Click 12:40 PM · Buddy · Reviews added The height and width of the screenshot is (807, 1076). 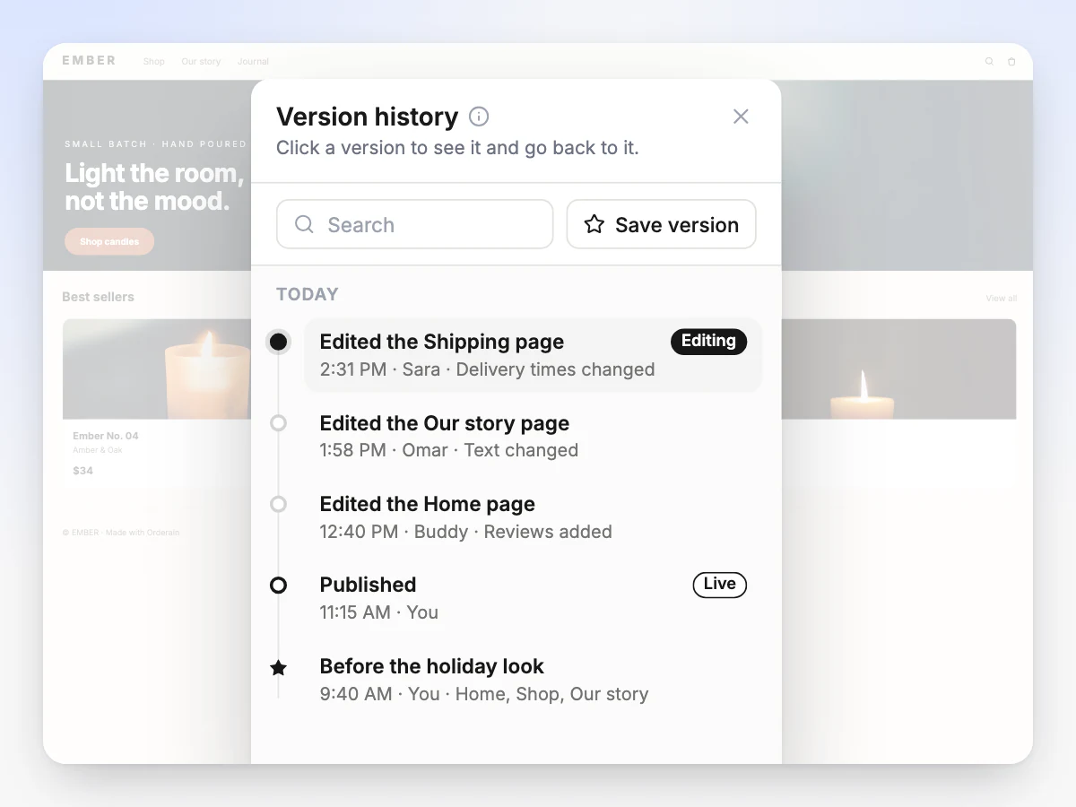[x=465, y=532]
